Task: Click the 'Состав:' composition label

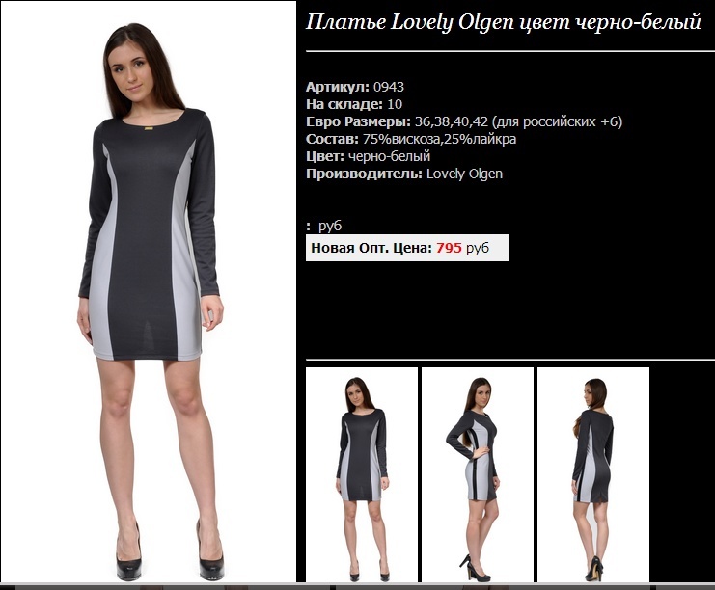Action: point(333,139)
